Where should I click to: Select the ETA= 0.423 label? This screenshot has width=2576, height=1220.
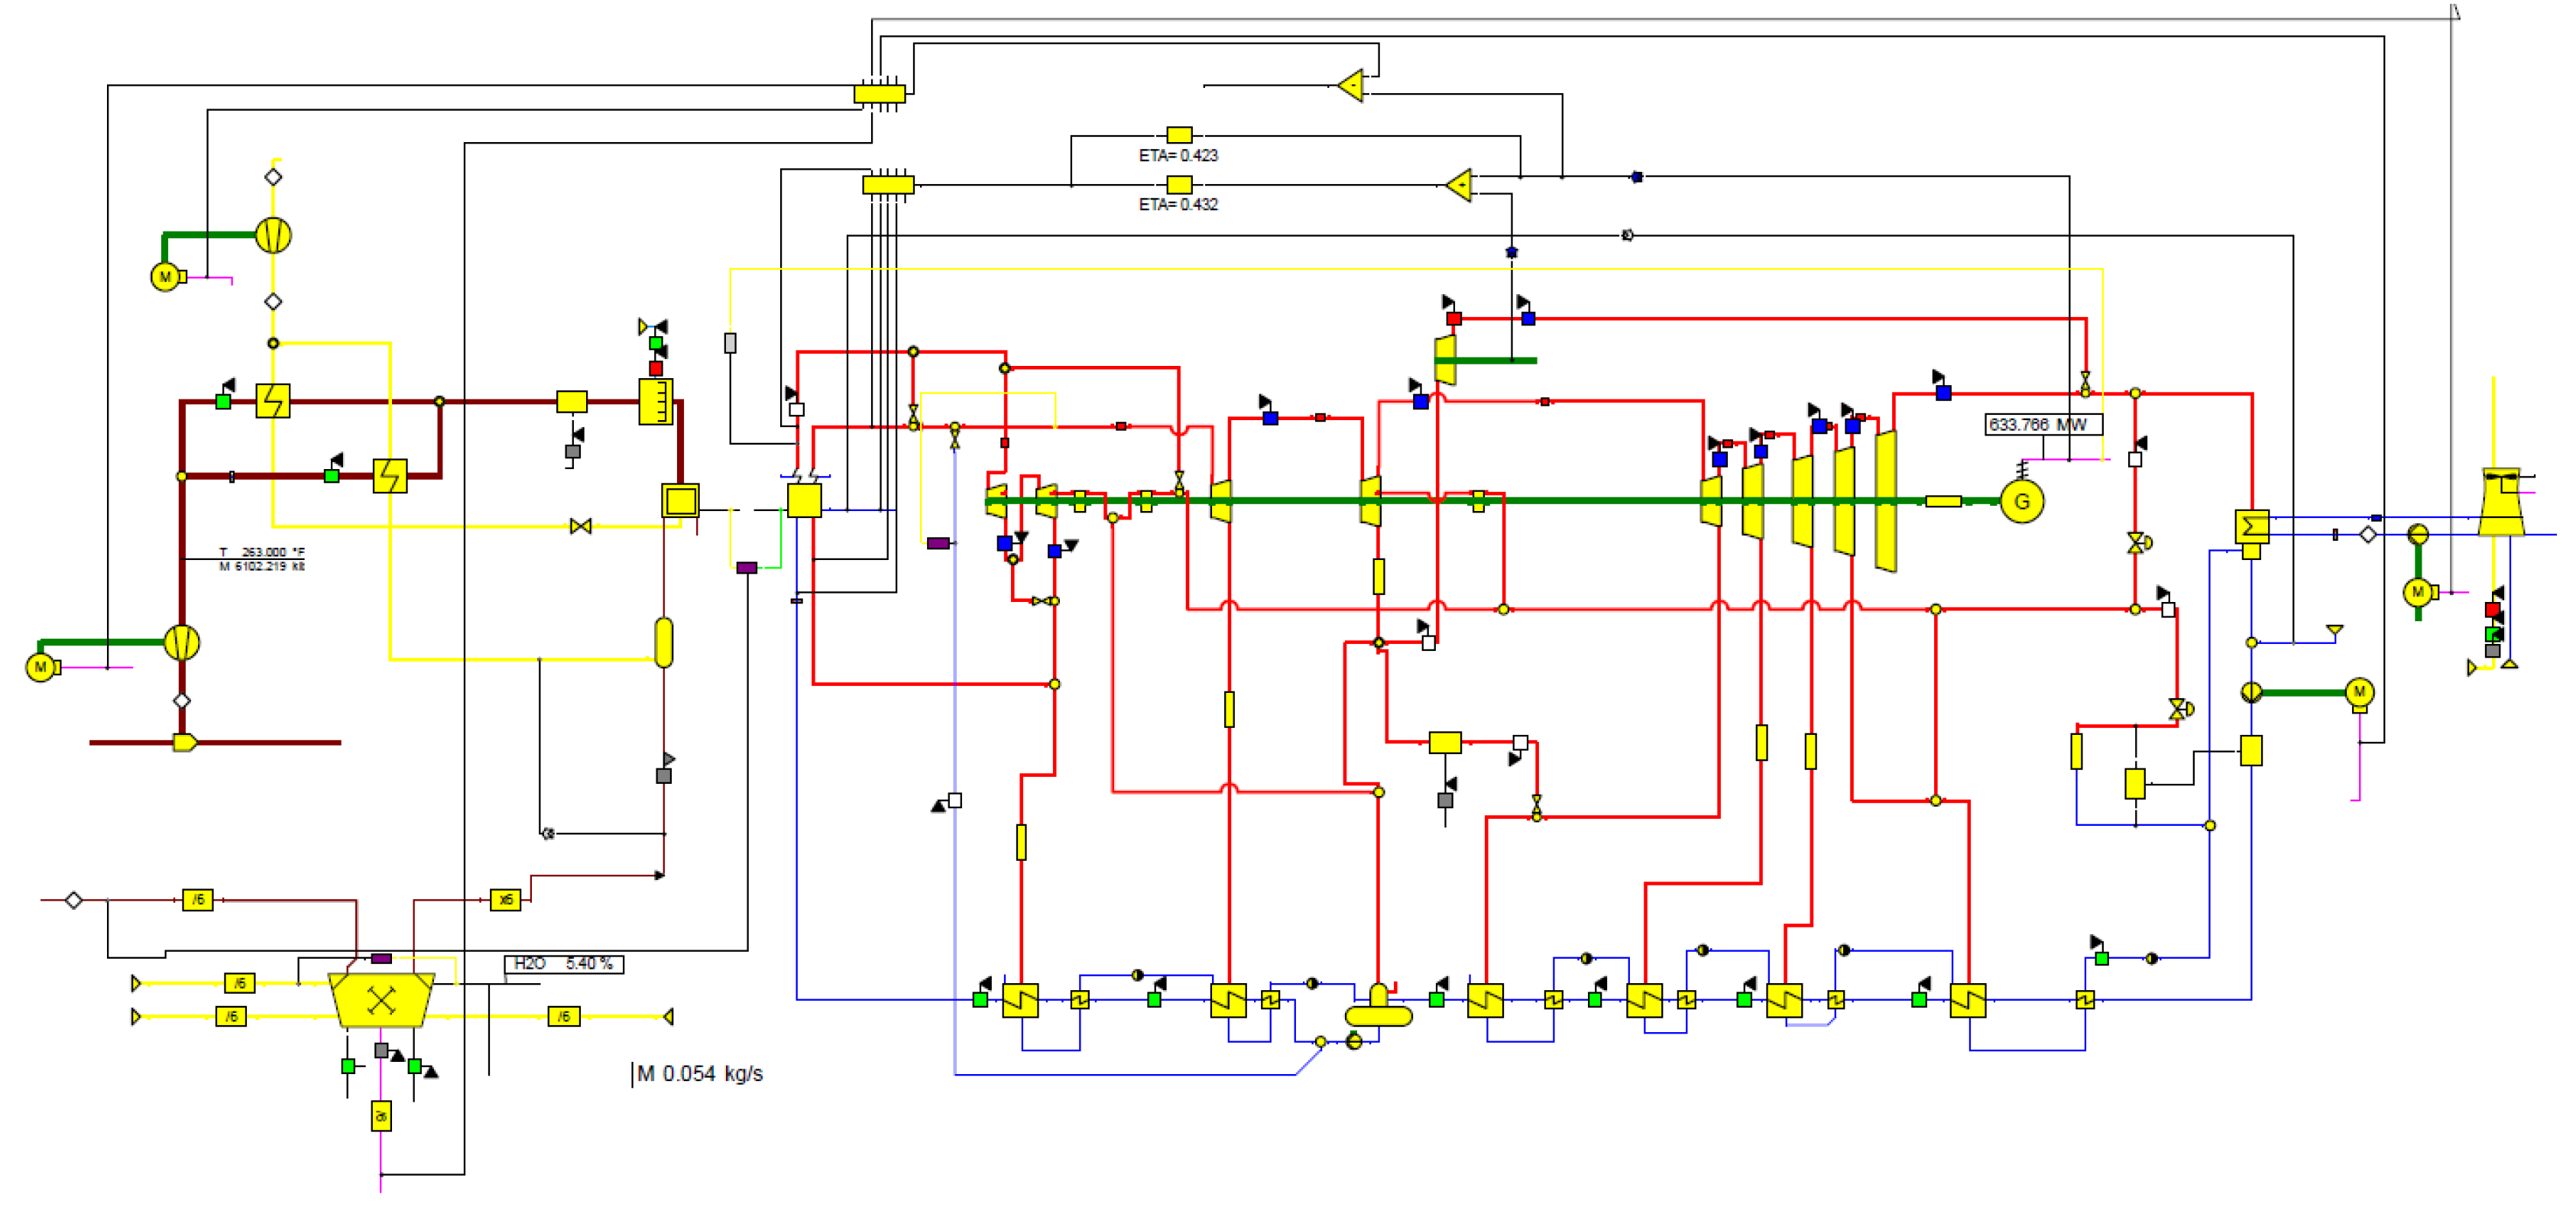[1178, 156]
